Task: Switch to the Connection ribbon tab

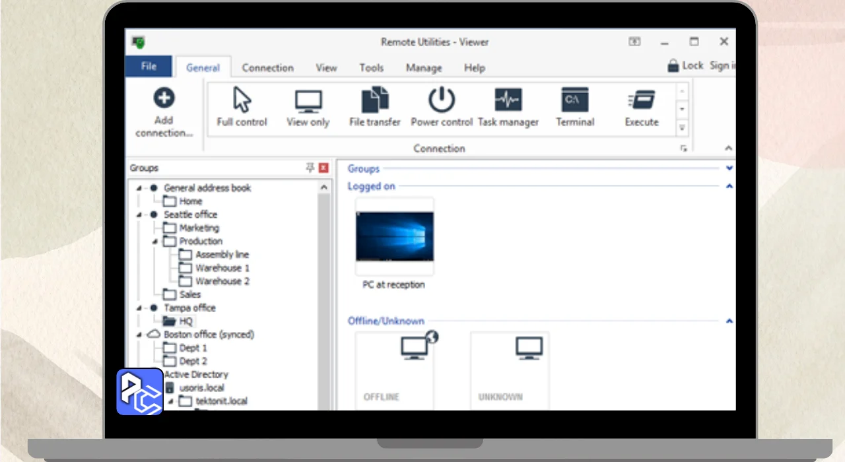Action: [x=267, y=68]
